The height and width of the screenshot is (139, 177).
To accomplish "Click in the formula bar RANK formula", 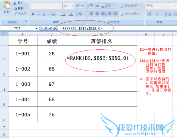I will point(81,29).
